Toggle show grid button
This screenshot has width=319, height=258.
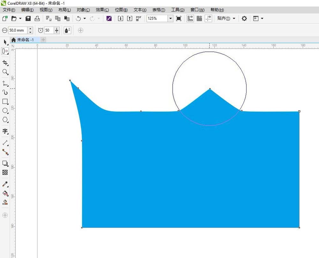point(199,19)
